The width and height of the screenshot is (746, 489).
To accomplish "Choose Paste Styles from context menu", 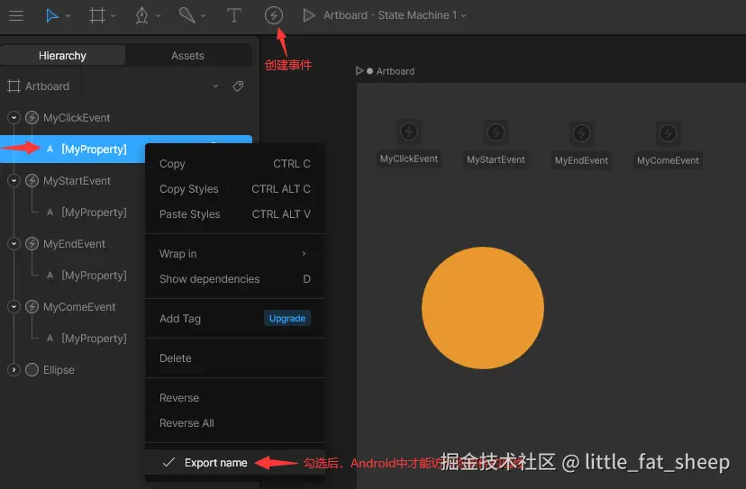I will pos(235,214).
